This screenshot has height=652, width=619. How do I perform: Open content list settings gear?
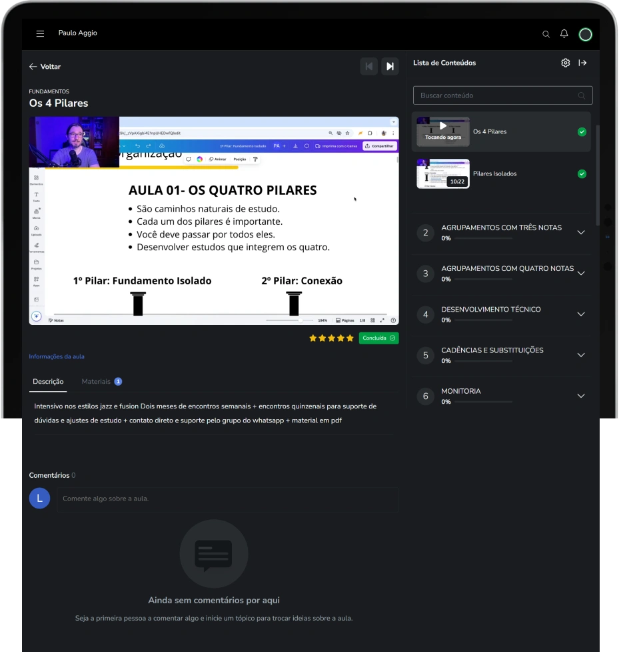[566, 63]
